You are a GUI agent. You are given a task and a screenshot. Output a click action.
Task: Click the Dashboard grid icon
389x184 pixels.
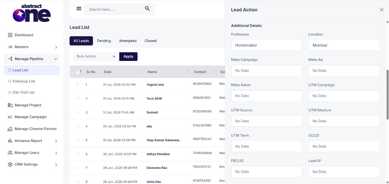(x=10, y=35)
